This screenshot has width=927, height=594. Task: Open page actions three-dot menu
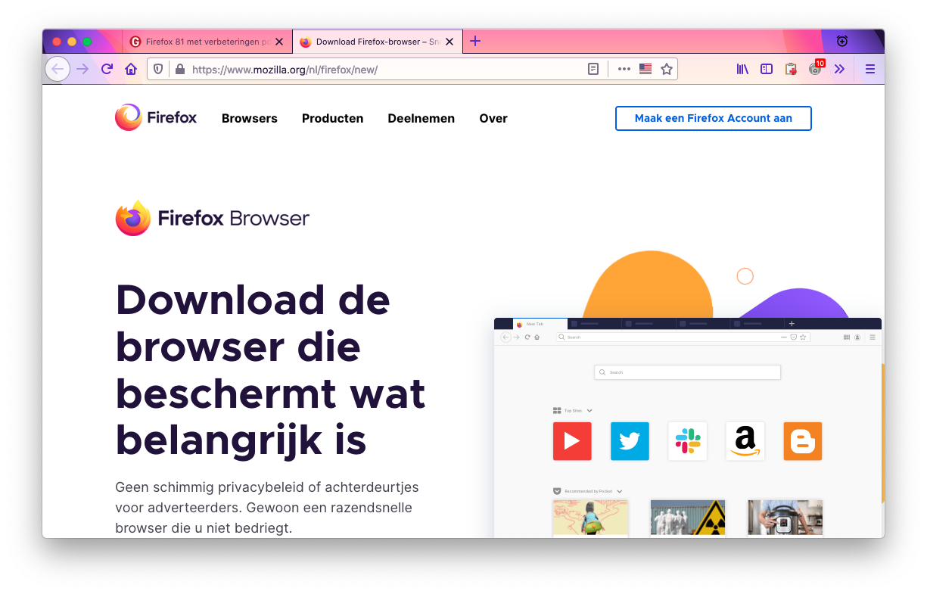click(x=624, y=69)
